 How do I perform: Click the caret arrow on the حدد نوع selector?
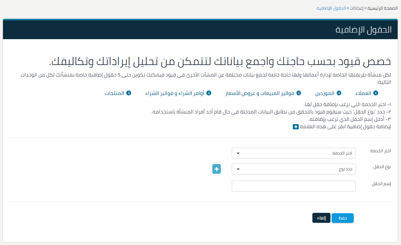point(238,169)
